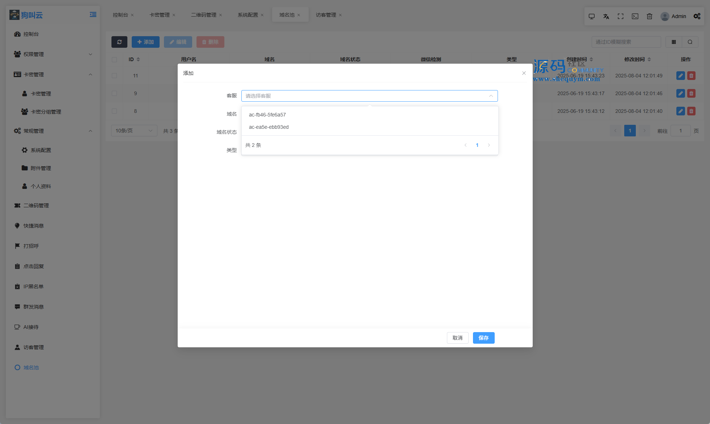Image resolution: width=710 pixels, height=424 pixels.
Task: Click the 保存 button in dialog
Action: pos(483,338)
